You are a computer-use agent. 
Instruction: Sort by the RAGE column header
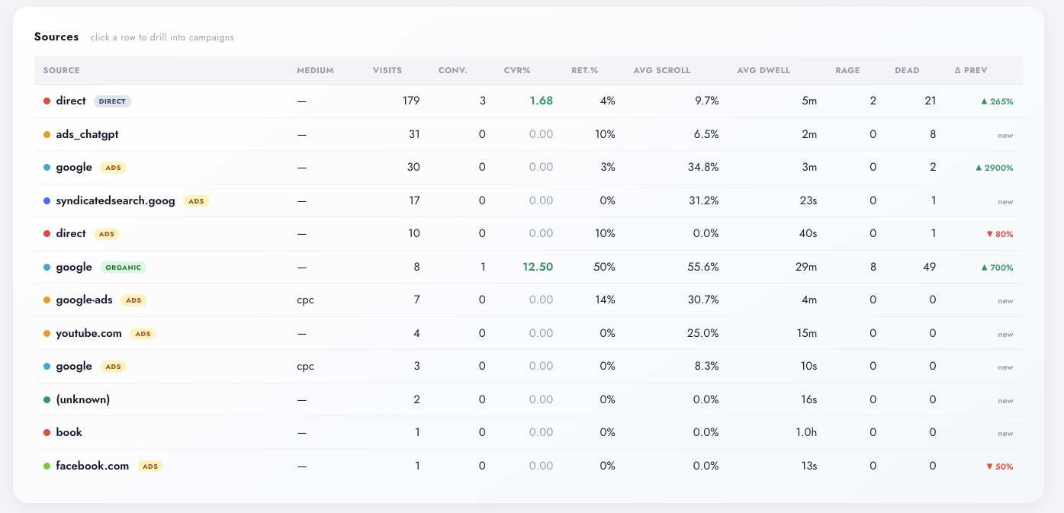pyautogui.click(x=847, y=70)
